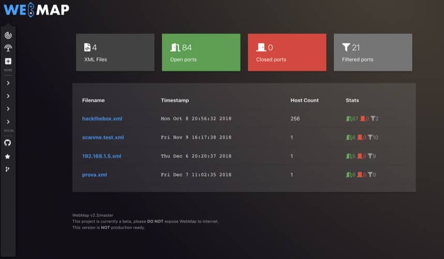Click the broadcast antenna sidebar icon
Image resolution: width=444 pixels, height=259 pixels.
tap(8, 49)
